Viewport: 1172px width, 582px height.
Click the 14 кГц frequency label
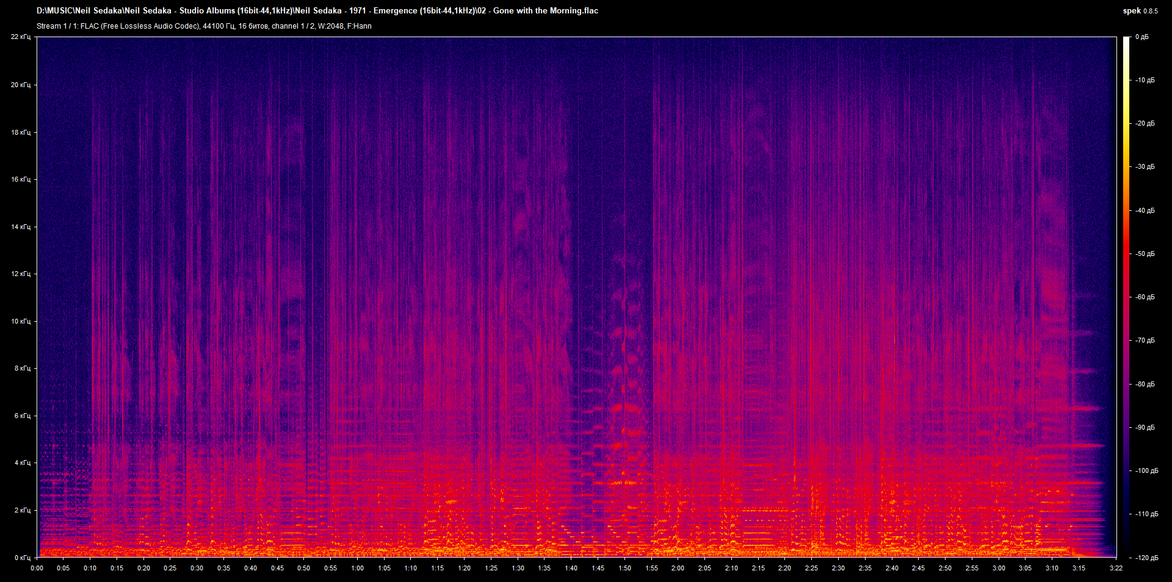point(21,227)
